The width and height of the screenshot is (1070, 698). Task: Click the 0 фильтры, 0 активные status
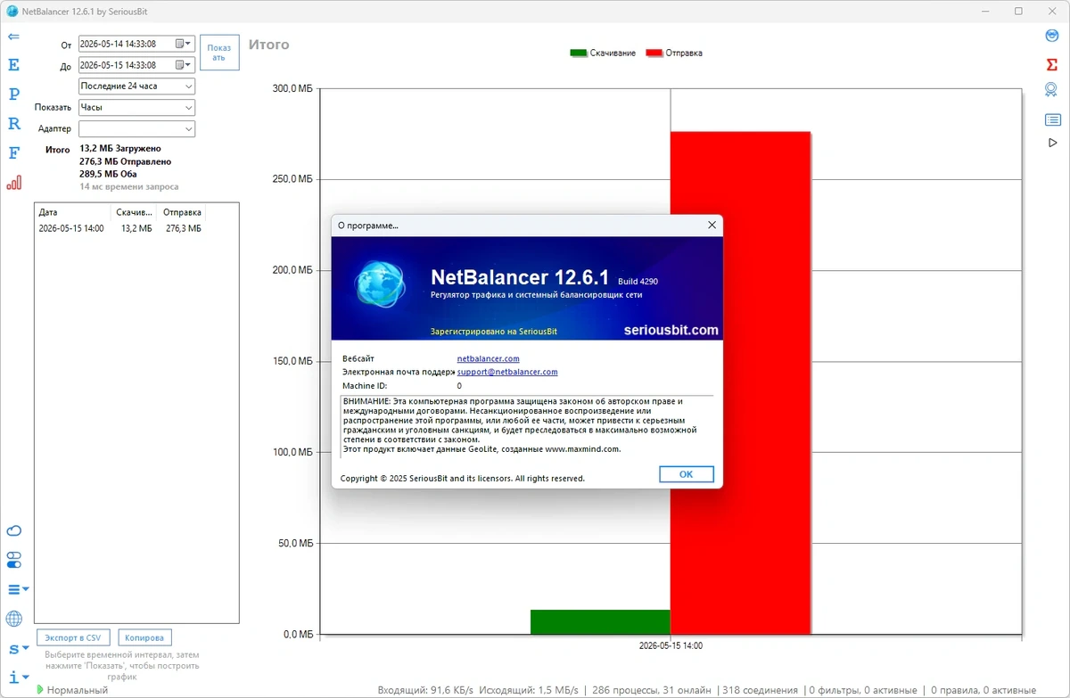pyautogui.click(x=863, y=690)
